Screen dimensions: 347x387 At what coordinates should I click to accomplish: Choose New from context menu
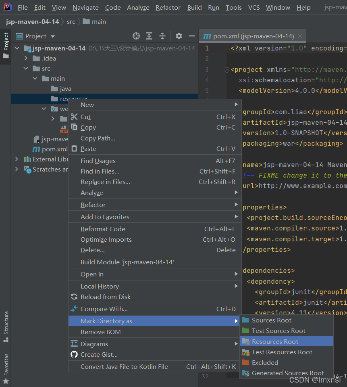155,105
